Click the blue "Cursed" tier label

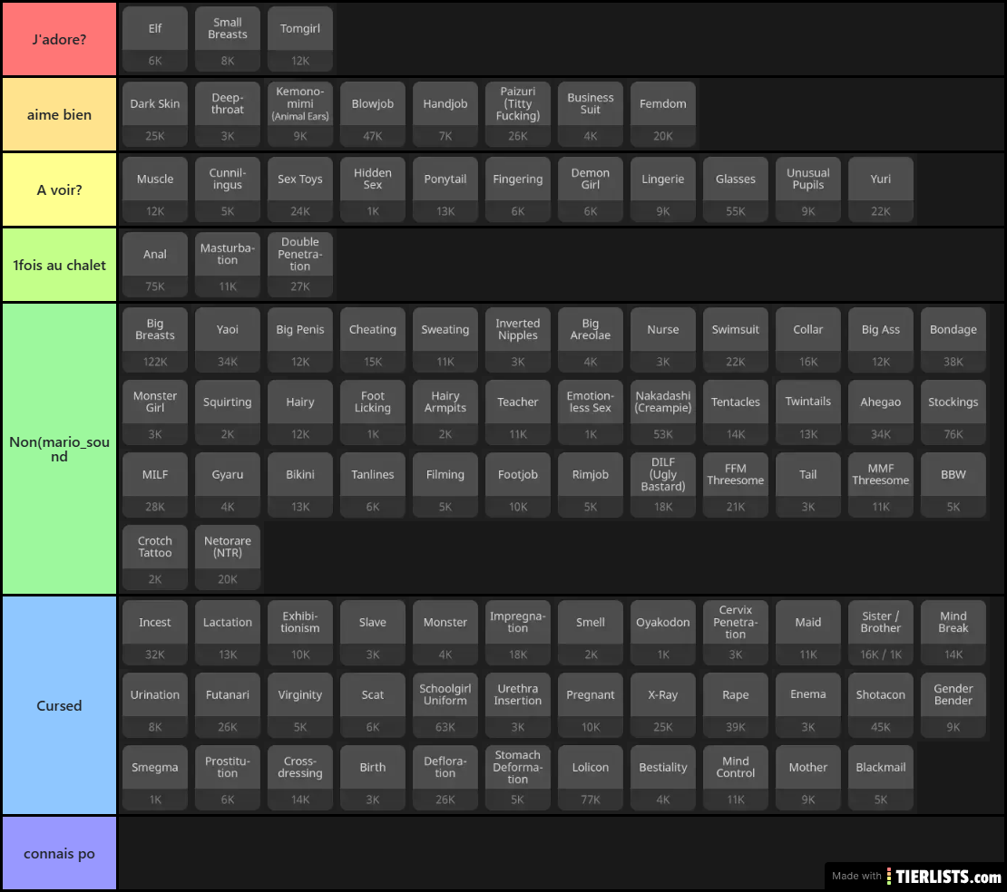coord(59,705)
